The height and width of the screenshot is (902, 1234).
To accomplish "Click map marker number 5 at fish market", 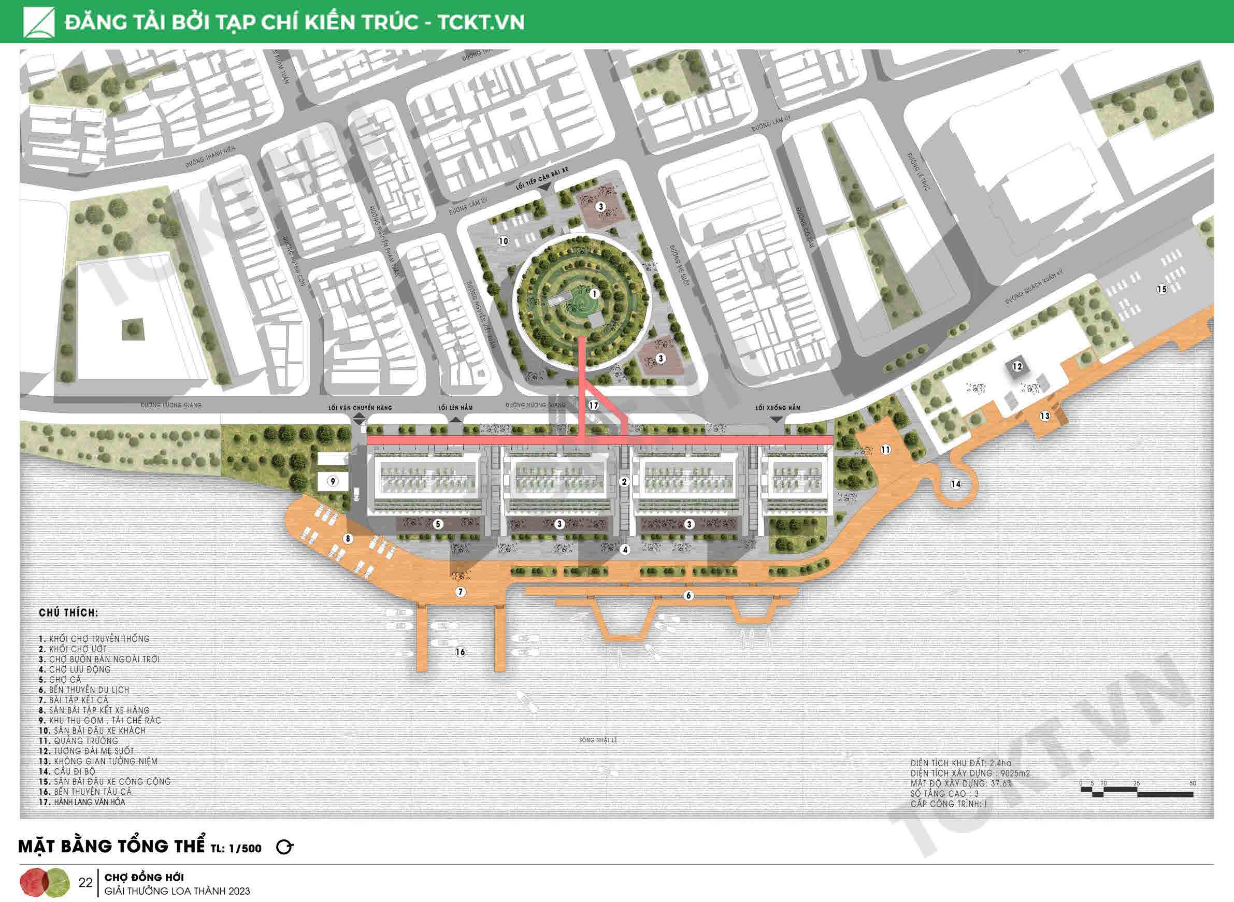I will (x=438, y=524).
